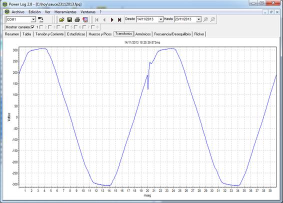Switch to the Armónicos tab
This screenshot has height=203, width=283.
click(143, 34)
